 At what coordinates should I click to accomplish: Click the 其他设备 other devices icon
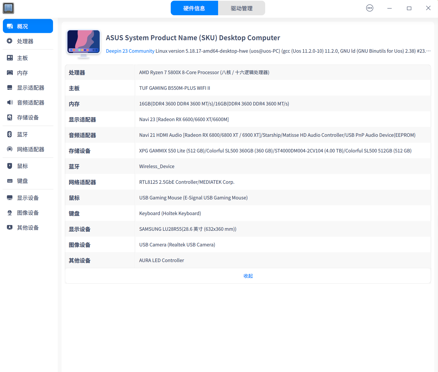coord(10,227)
